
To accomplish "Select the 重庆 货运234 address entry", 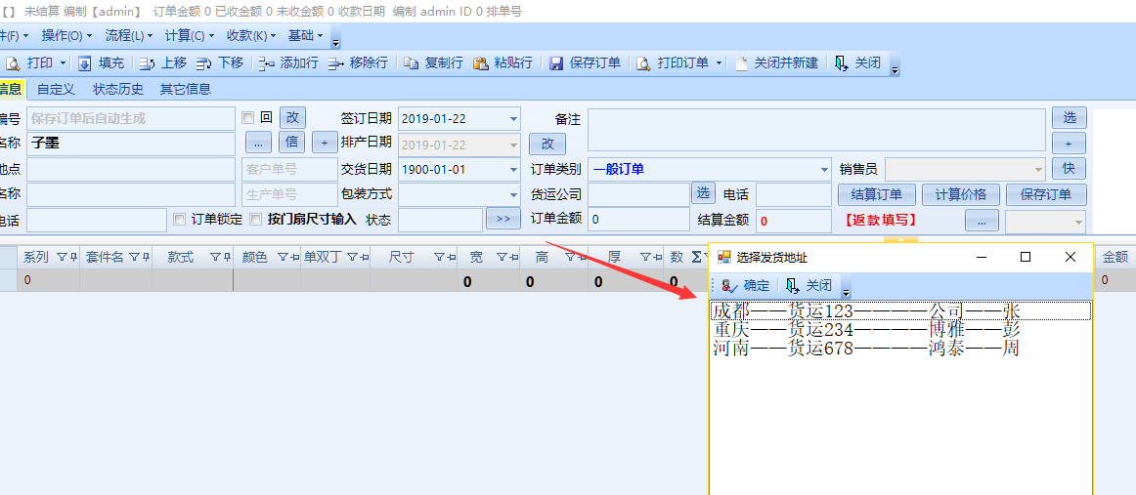I will 865,329.
